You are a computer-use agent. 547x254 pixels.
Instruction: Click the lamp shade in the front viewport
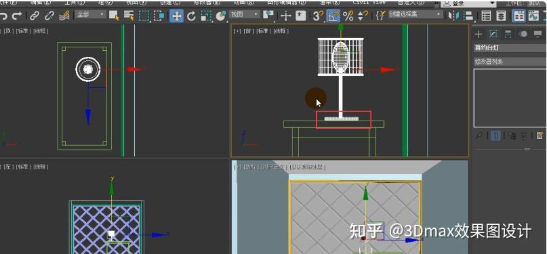340,56
